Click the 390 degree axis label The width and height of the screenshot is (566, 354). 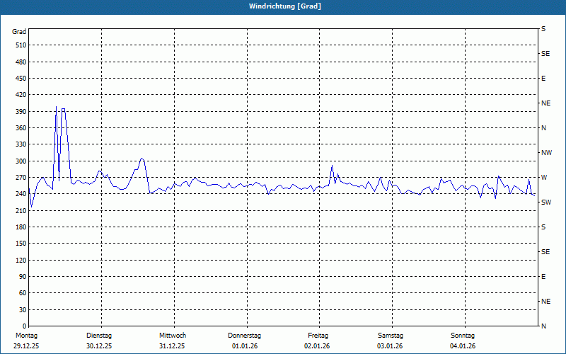pos(19,112)
